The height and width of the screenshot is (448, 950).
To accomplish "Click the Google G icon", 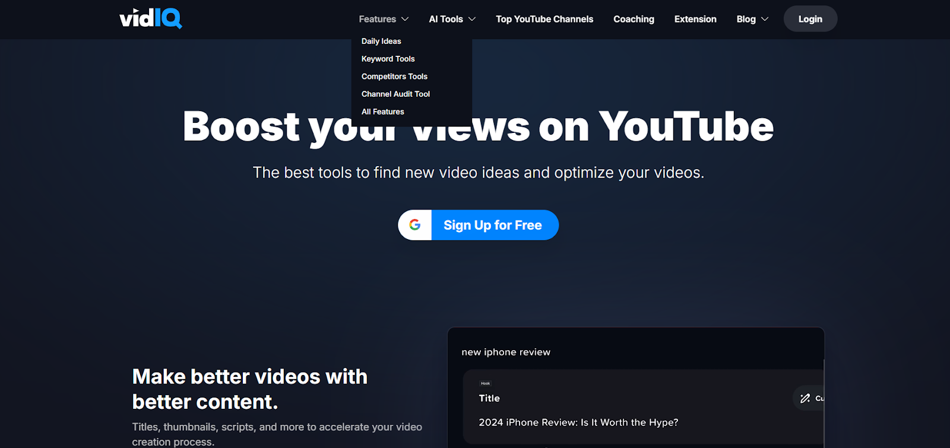I will pos(415,225).
